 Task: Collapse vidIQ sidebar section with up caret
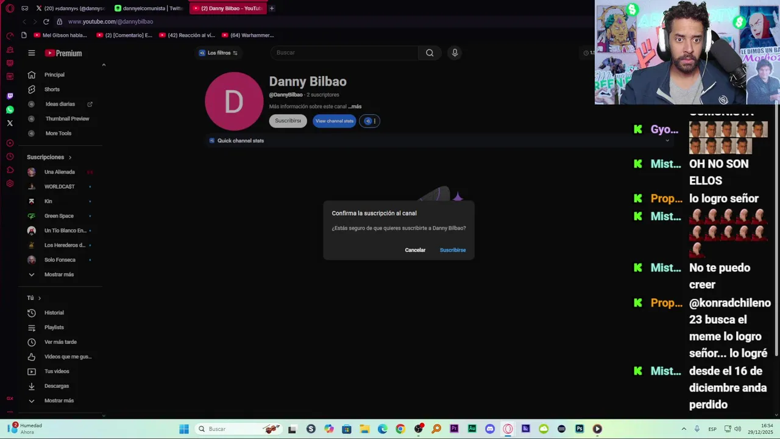104,65
